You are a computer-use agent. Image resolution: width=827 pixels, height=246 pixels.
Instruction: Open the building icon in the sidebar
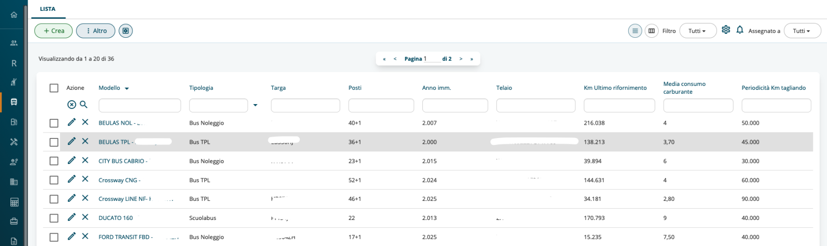[14, 182]
